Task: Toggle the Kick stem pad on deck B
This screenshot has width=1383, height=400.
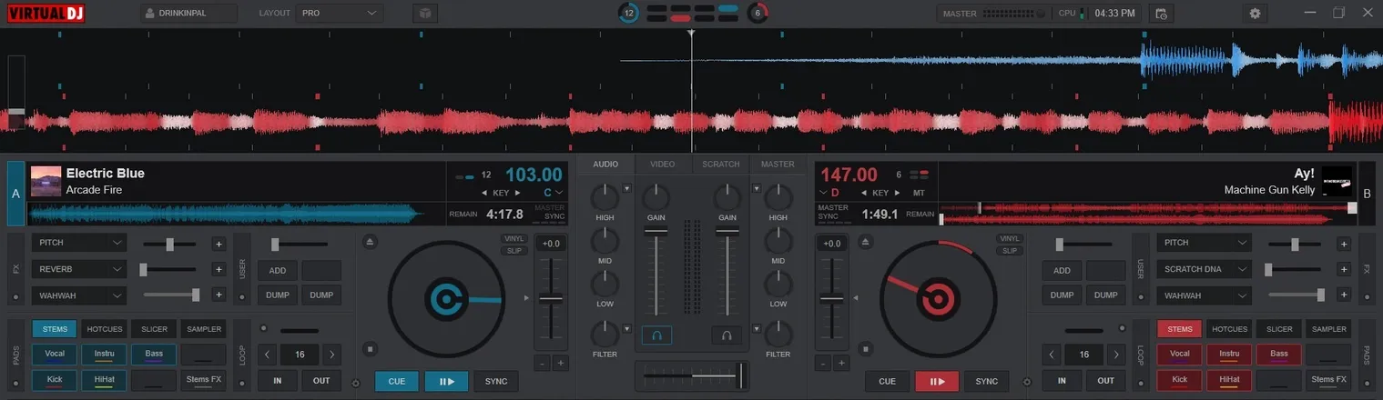Action: click(1179, 380)
